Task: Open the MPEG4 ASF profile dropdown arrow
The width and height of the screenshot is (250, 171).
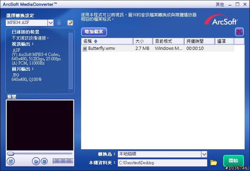Action: click(x=51, y=23)
